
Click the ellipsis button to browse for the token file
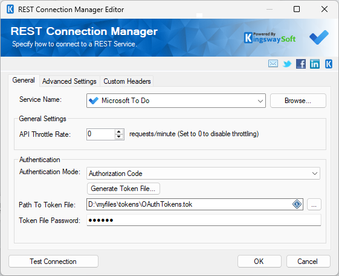pyautogui.click(x=314, y=204)
